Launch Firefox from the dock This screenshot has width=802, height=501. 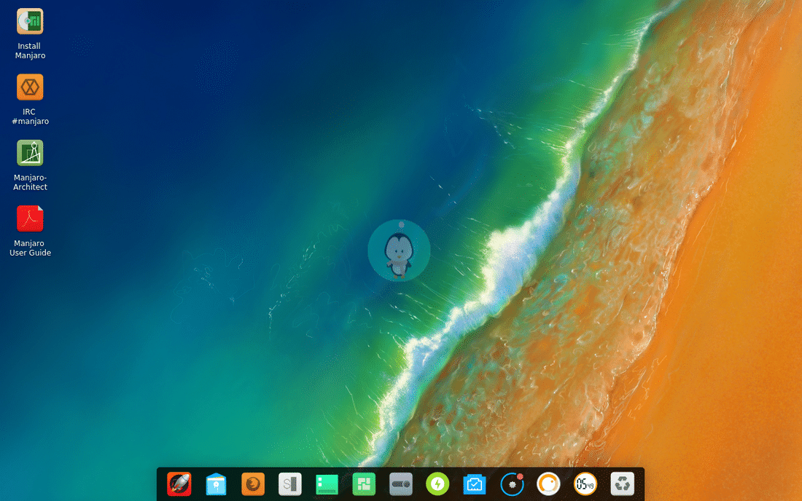tap(253, 484)
